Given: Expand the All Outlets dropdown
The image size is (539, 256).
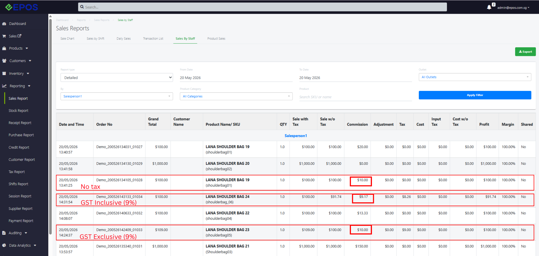Looking at the screenshot, I should 475,77.
